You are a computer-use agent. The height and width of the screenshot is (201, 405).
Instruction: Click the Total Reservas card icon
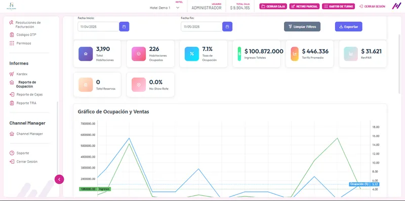(86, 85)
